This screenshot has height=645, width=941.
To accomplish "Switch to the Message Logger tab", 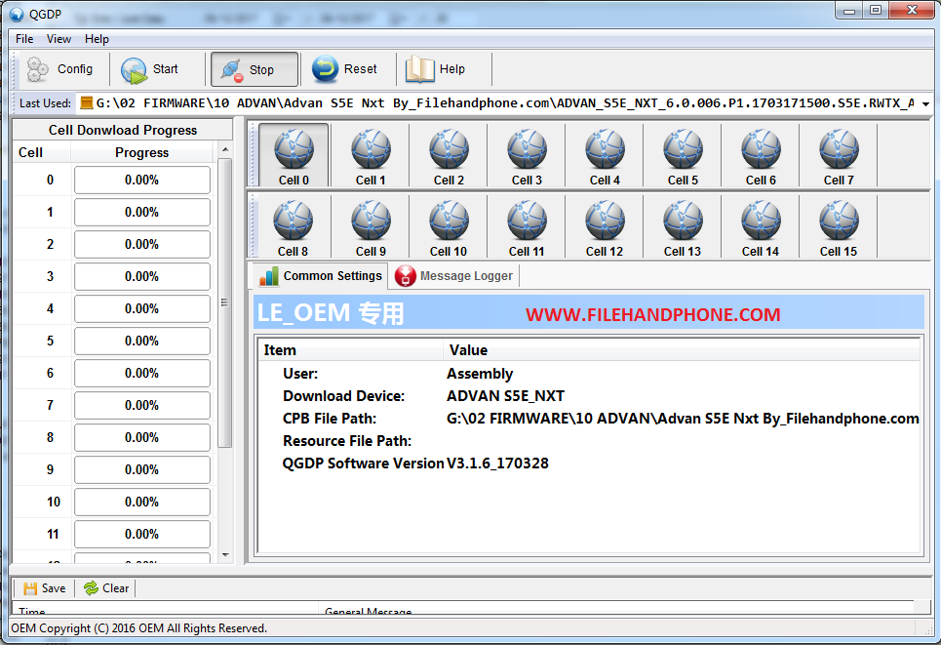I will (x=454, y=276).
